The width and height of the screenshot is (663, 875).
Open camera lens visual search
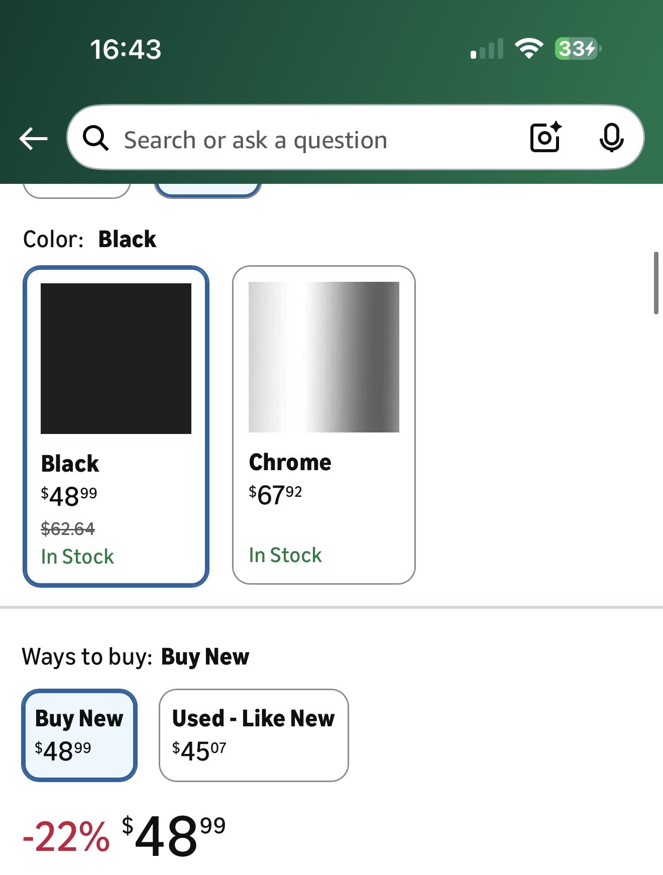tap(545, 137)
